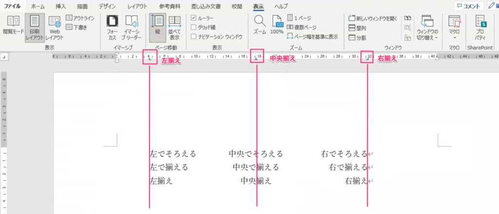The image size is (499, 214).
Task: Click the text 右でそろえる
Action: (x=345, y=154)
